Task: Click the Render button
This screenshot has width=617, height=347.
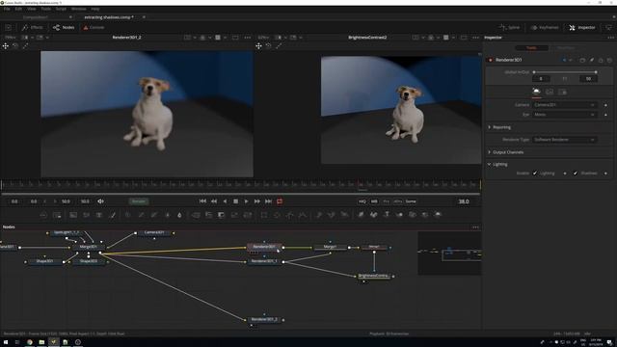Action: click(x=139, y=201)
